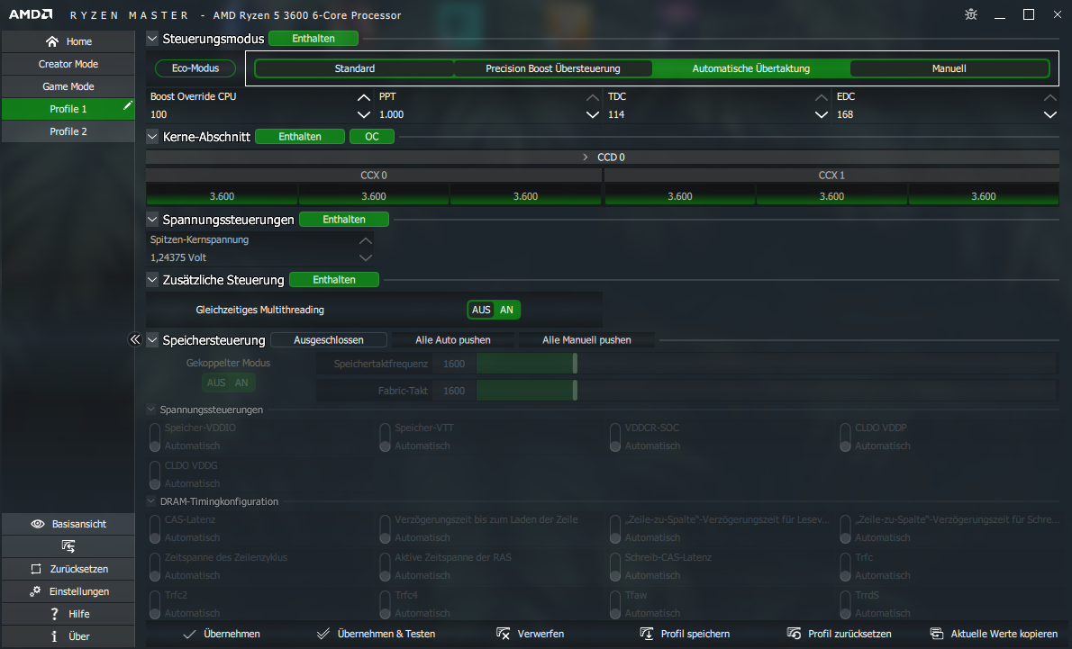The width and height of the screenshot is (1072, 649).
Task: Click first CCX 0 core 3.600 bar
Action: tap(222, 195)
